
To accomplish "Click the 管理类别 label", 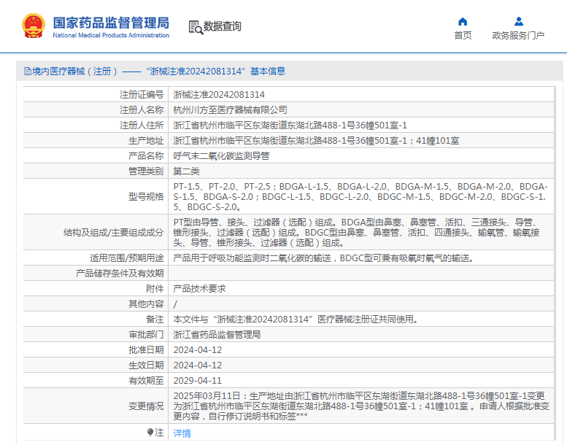I will click(x=146, y=171).
